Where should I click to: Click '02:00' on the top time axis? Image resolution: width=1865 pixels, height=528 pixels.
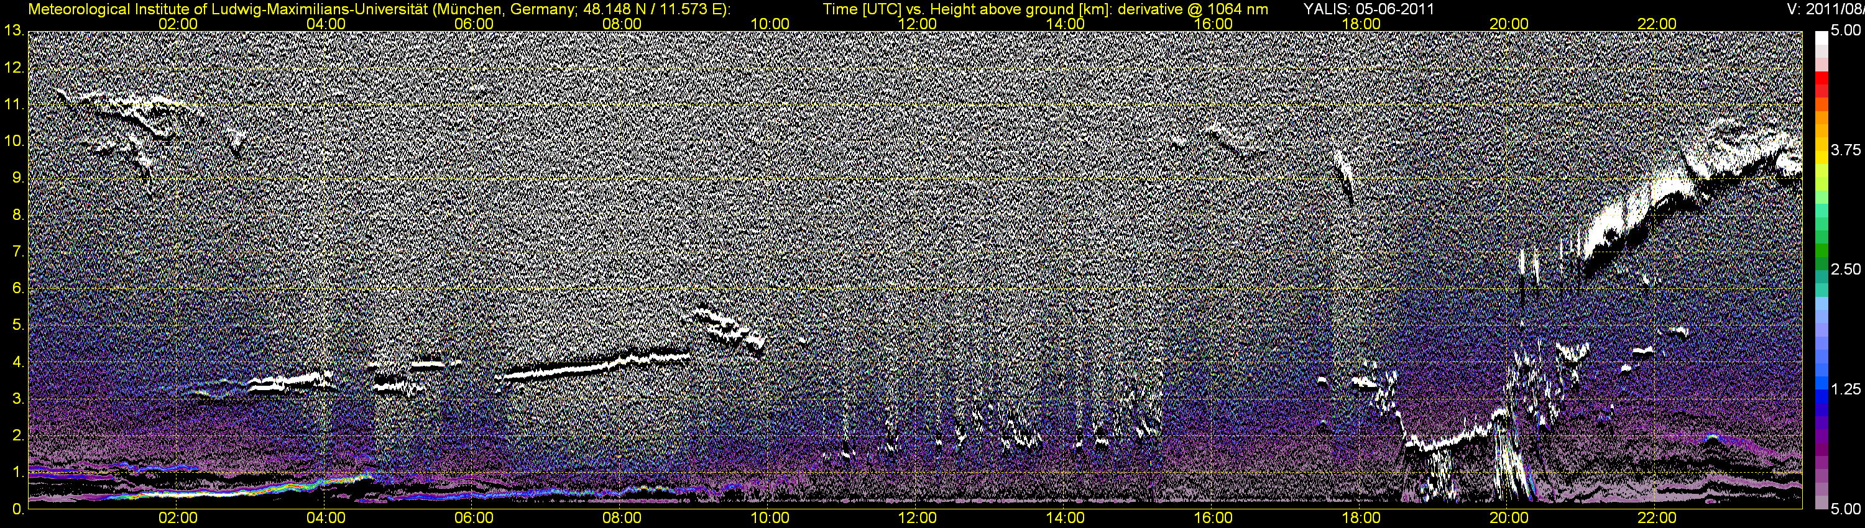pos(178,24)
